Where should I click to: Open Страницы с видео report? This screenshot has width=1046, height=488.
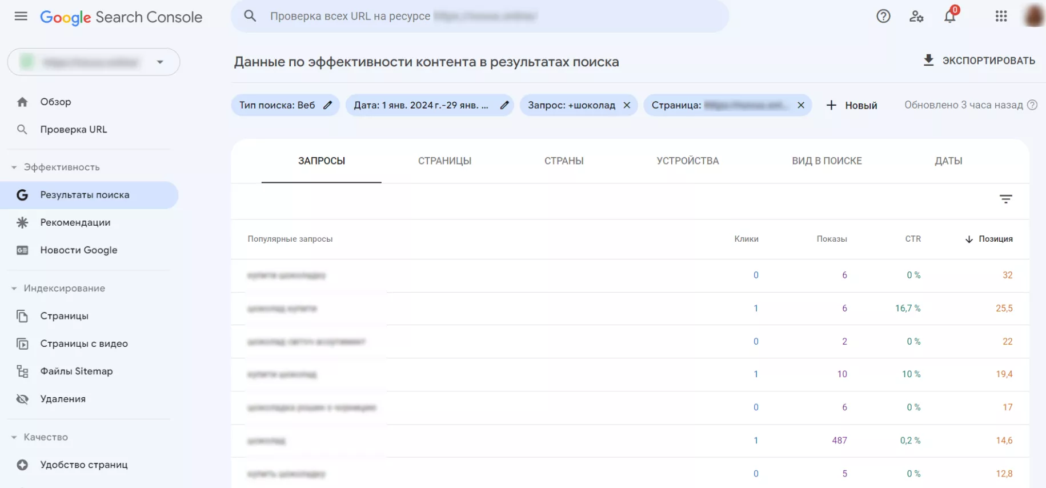coord(84,343)
